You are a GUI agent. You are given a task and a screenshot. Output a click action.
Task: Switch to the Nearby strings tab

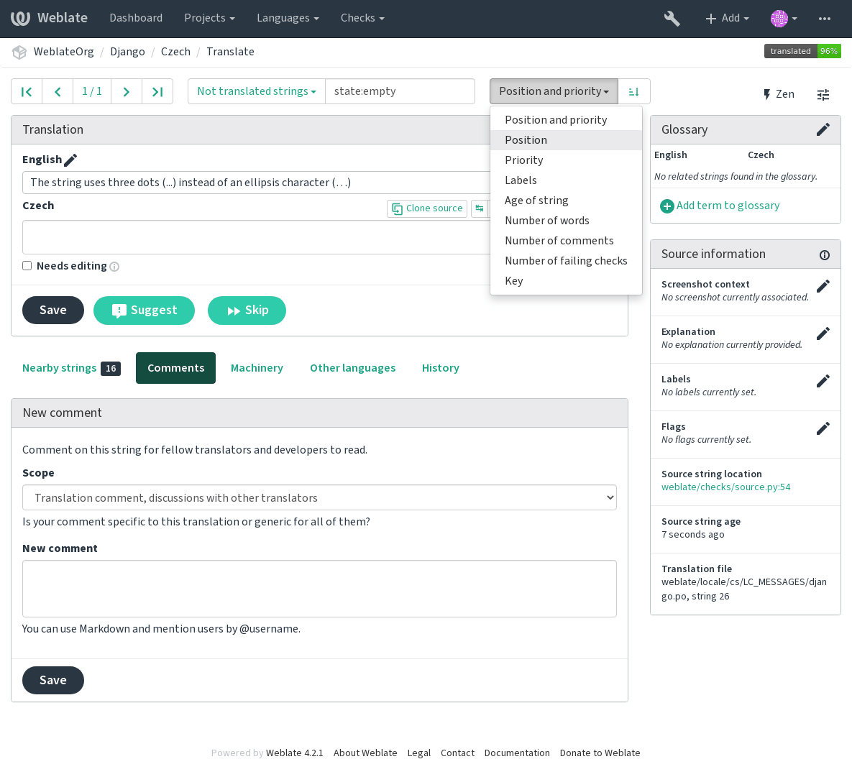coord(71,369)
